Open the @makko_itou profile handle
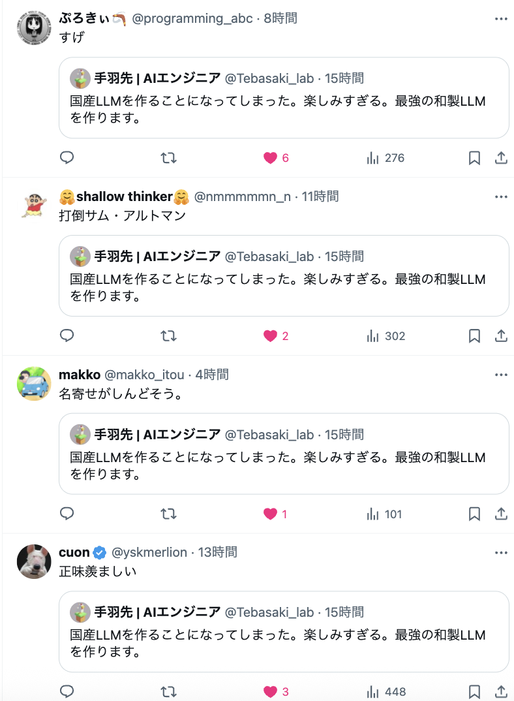Viewport: 514px width, 701px height. click(145, 375)
